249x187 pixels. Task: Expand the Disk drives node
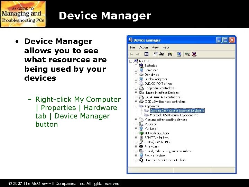pyautogui.click(x=136, y=74)
